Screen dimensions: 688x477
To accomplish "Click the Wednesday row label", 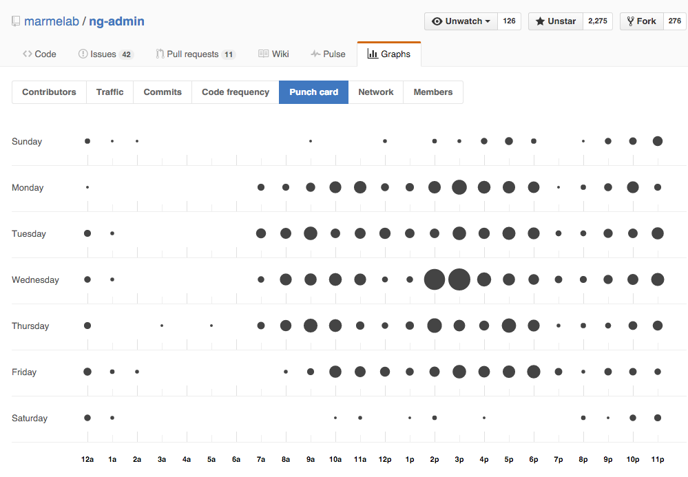I will (35, 279).
